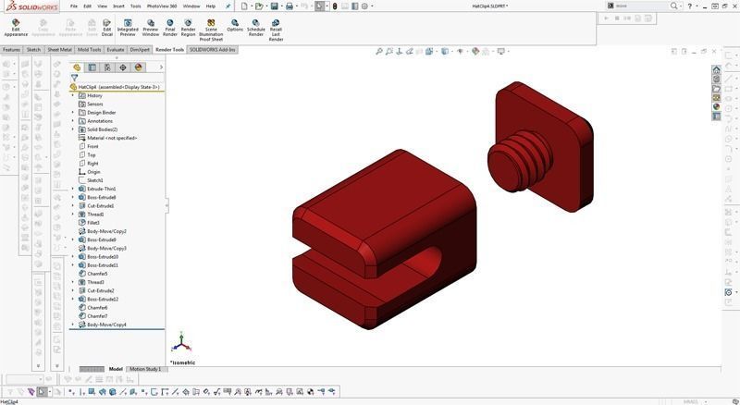This screenshot has height=405, width=740.
Task: Expand the Solid Bodies(2) folder
Action: (73, 129)
